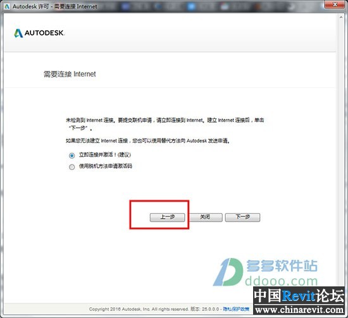Click the 多多软件站 D-shaped watermark logo

point(228,272)
